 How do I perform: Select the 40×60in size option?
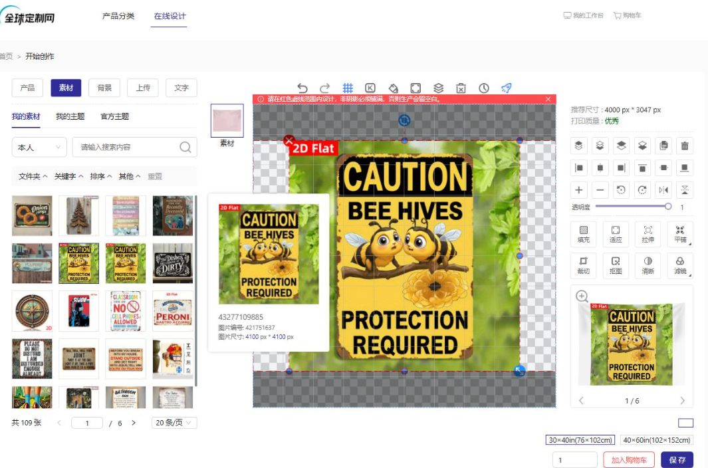[657, 440]
